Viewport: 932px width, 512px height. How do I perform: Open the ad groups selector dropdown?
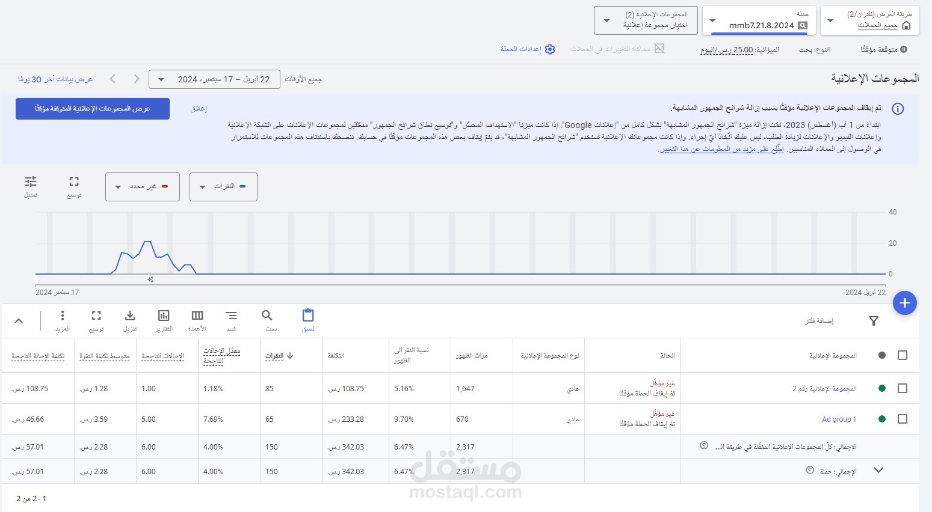click(x=646, y=20)
